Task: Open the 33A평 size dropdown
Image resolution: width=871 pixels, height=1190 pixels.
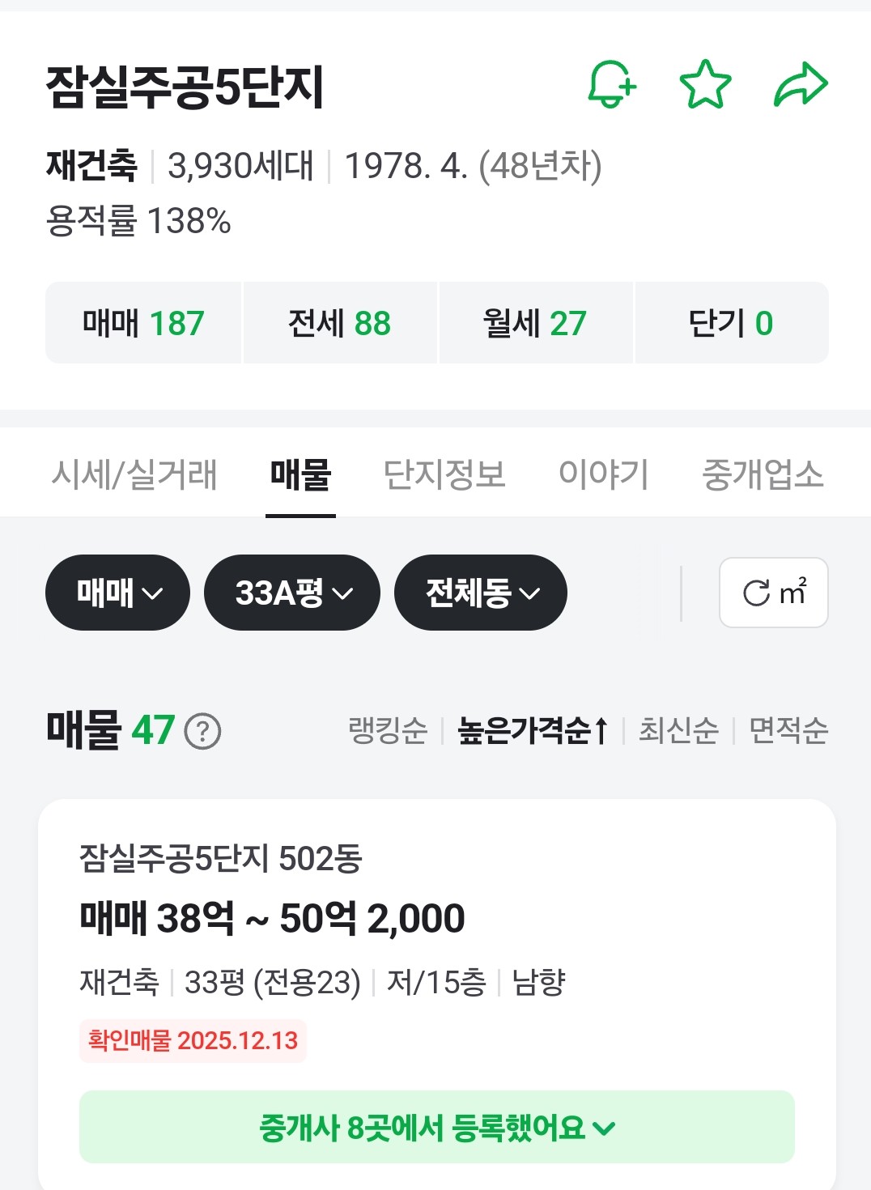Action: [x=292, y=593]
